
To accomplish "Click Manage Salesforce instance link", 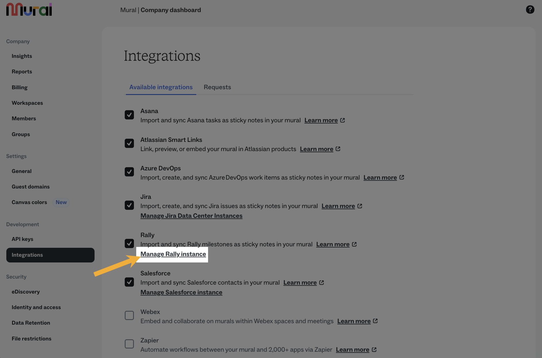I will tap(181, 292).
